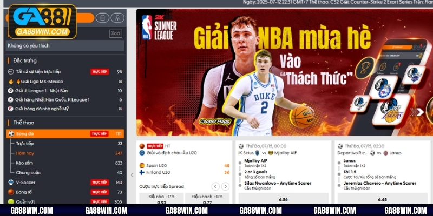433x216 pixels.
Task: Open the user account icon
Action: (117, 18)
